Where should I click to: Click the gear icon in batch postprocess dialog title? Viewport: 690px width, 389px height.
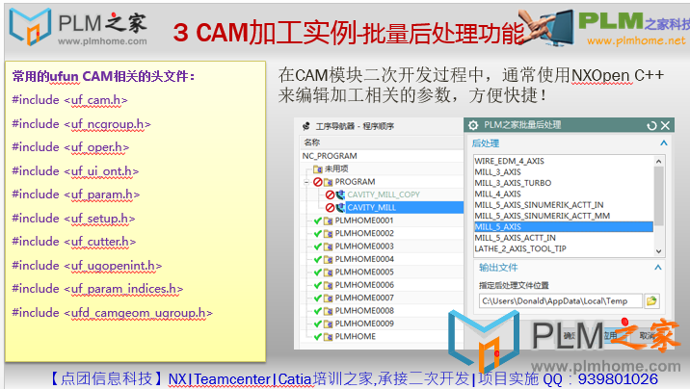pyautogui.click(x=473, y=125)
